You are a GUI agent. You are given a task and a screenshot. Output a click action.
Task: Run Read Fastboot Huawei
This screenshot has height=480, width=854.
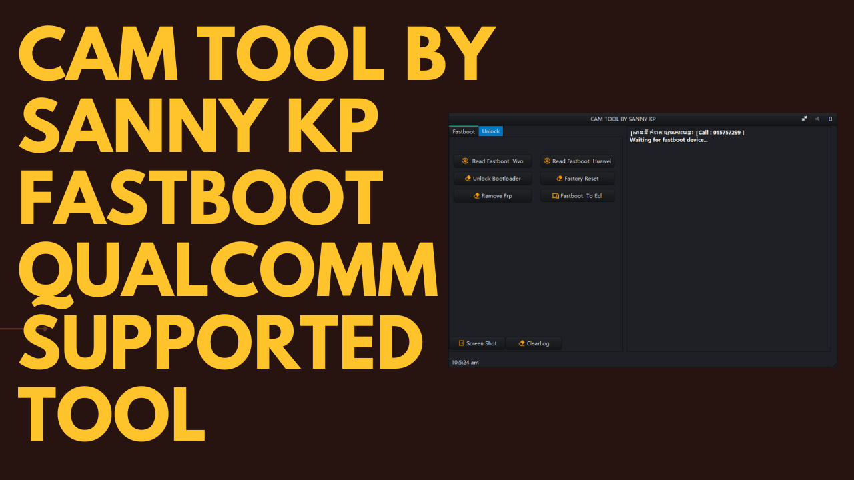(x=577, y=161)
